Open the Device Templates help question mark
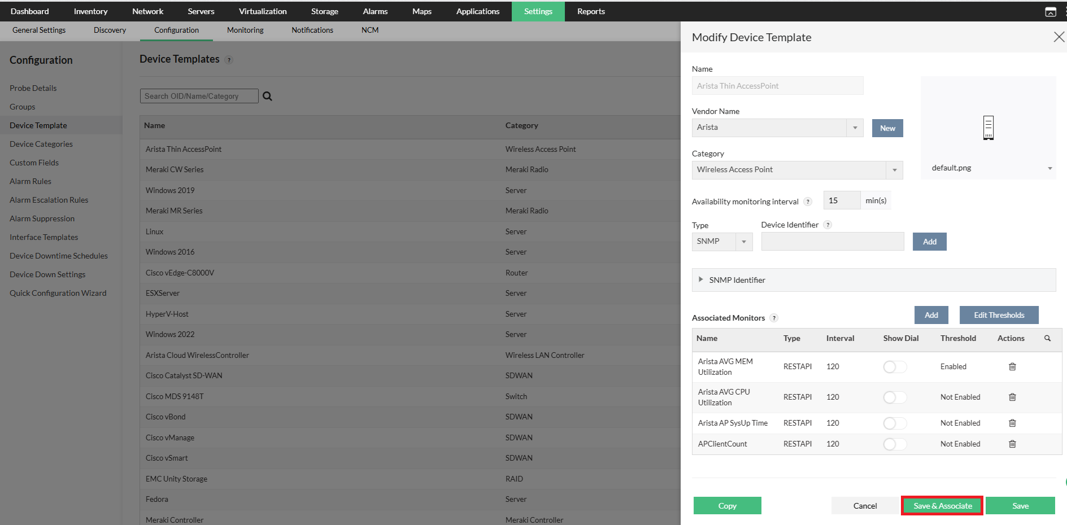 229,60
